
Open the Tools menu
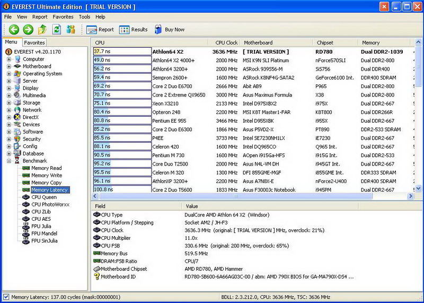[84, 17]
